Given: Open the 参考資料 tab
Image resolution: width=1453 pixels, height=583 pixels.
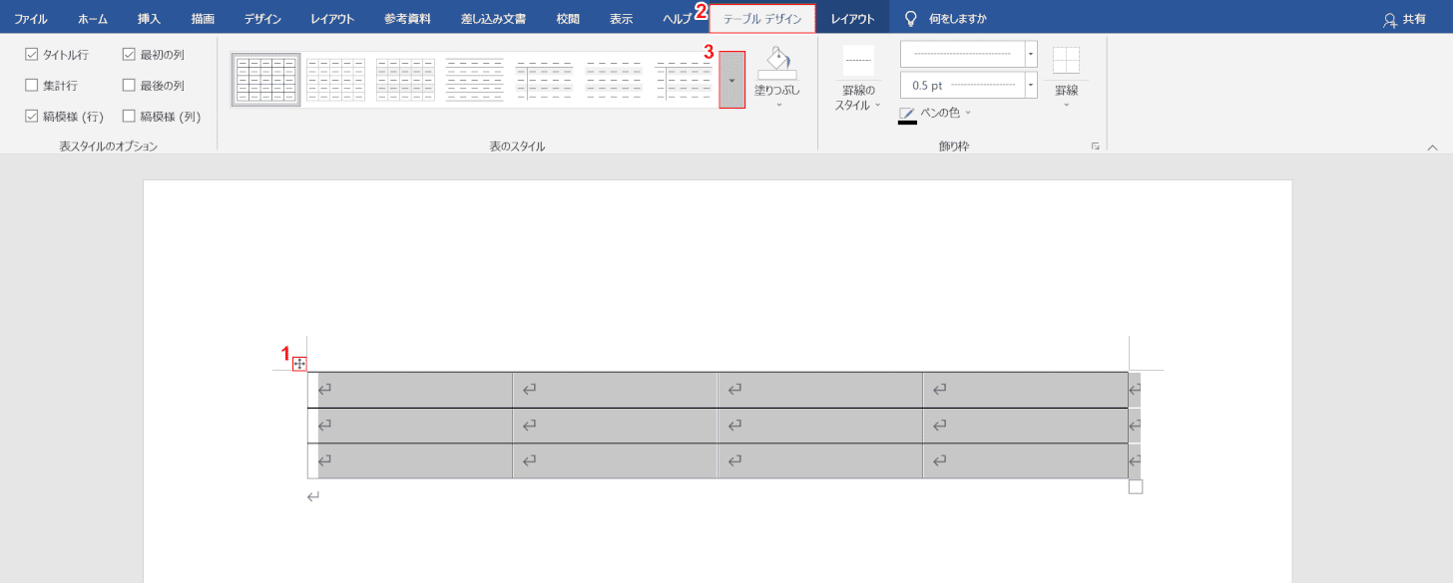Looking at the screenshot, I should pyautogui.click(x=407, y=18).
